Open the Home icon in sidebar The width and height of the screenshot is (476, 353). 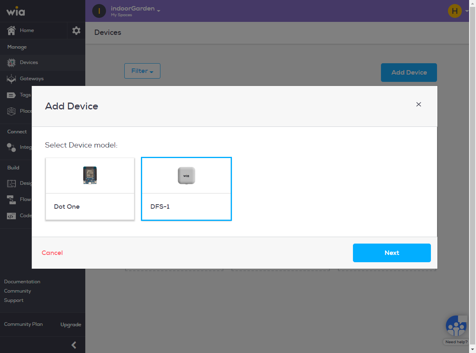click(11, 30)
